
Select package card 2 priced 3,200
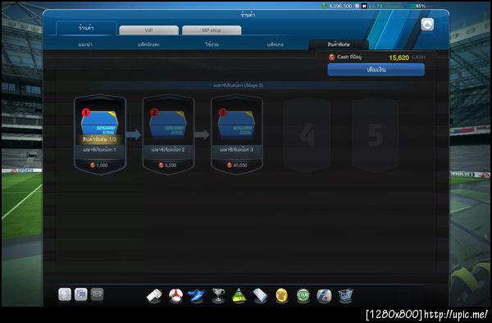[x=168, y=134]
